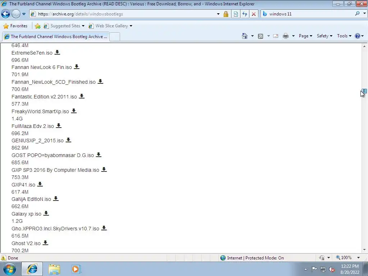The image size is (368, 276).
Task: Launch Windows Media Player from taskbar
Action: coord(75,269)
